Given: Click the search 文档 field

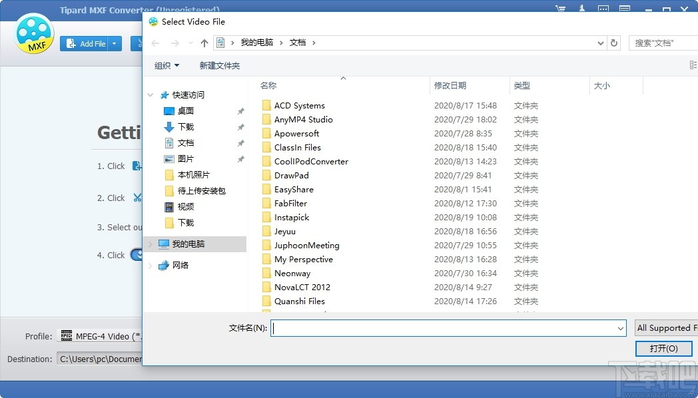Looking at the screenshot, I should [x=663, y=43].
